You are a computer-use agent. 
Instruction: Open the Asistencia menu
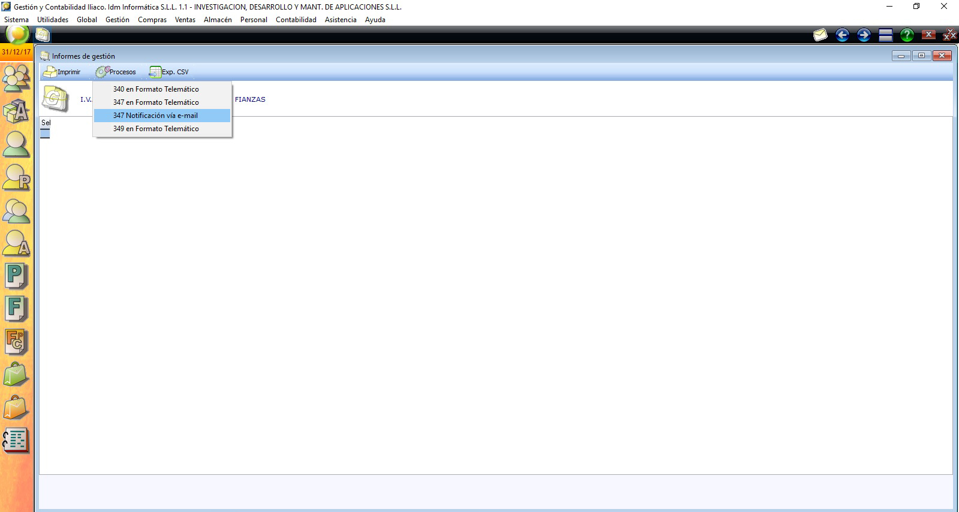click(340, 20)
